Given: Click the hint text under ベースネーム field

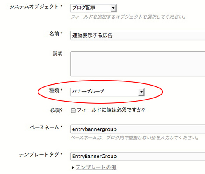Looking at the screenshot, I should pos(135,138).
